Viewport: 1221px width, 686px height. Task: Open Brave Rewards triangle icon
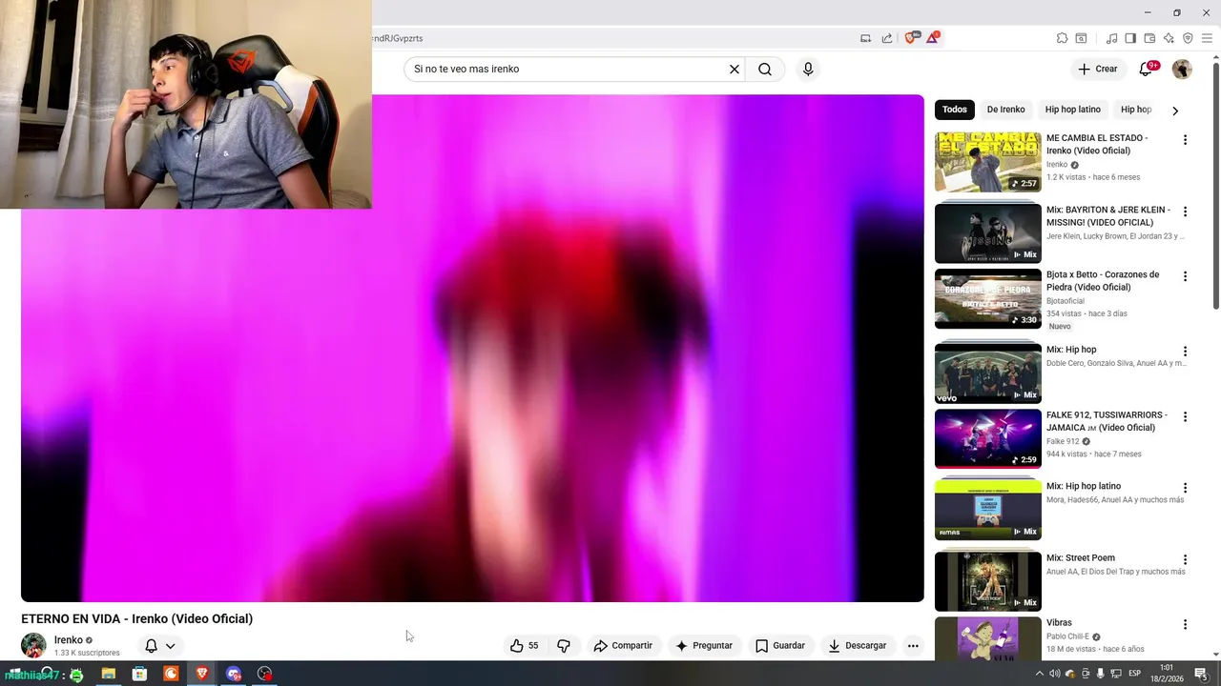pos(932,38)
